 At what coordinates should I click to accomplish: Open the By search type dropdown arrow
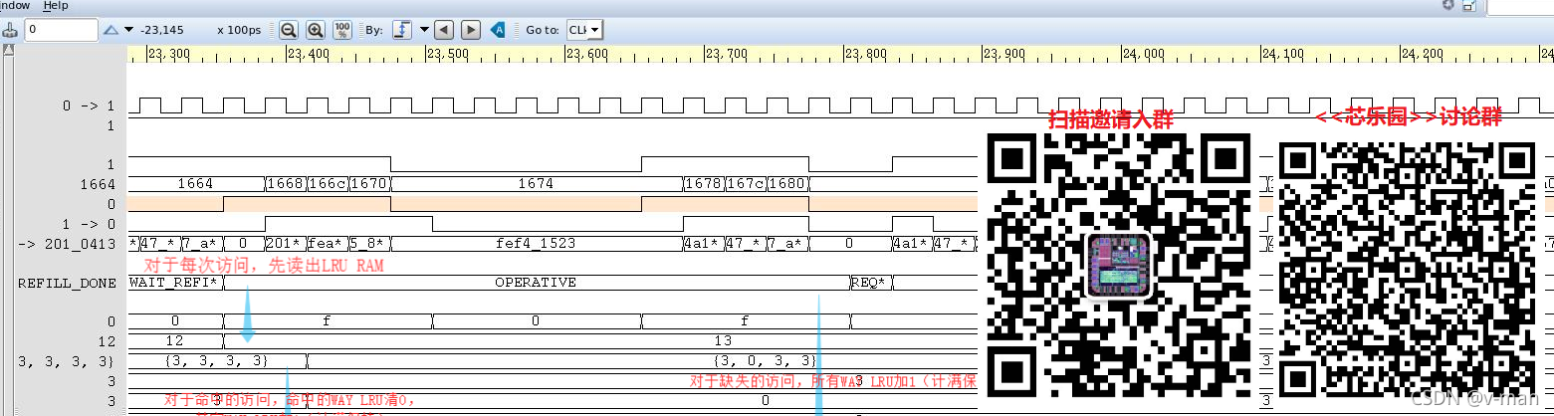pos(424,30)
